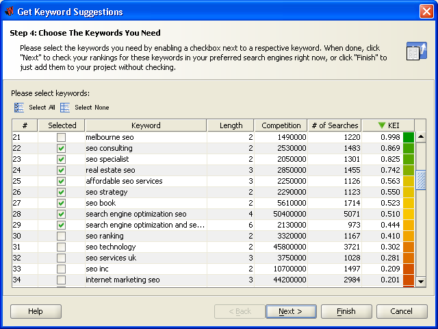Enable the seo technology checkbox

[61, 247]
